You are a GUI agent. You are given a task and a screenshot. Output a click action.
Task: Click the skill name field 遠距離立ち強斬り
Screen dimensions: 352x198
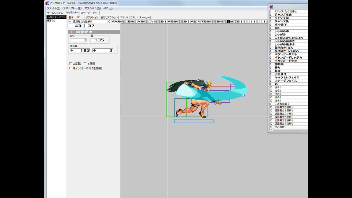coord(88,22)
